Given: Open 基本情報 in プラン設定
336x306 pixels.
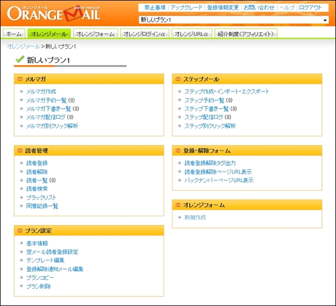Looking at the screenshot, I should 37,243.
